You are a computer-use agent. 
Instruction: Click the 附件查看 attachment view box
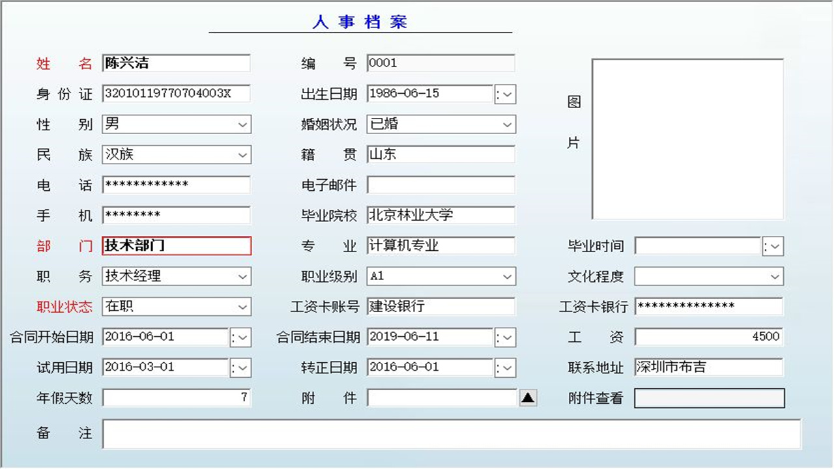(x=708, y=397)
